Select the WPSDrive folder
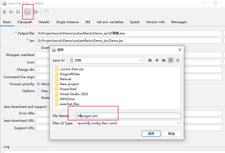225x153 pixels. click(65, 99)
